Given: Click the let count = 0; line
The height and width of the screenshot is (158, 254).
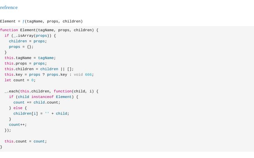Looking at the screenshot, I should [20, 80].
